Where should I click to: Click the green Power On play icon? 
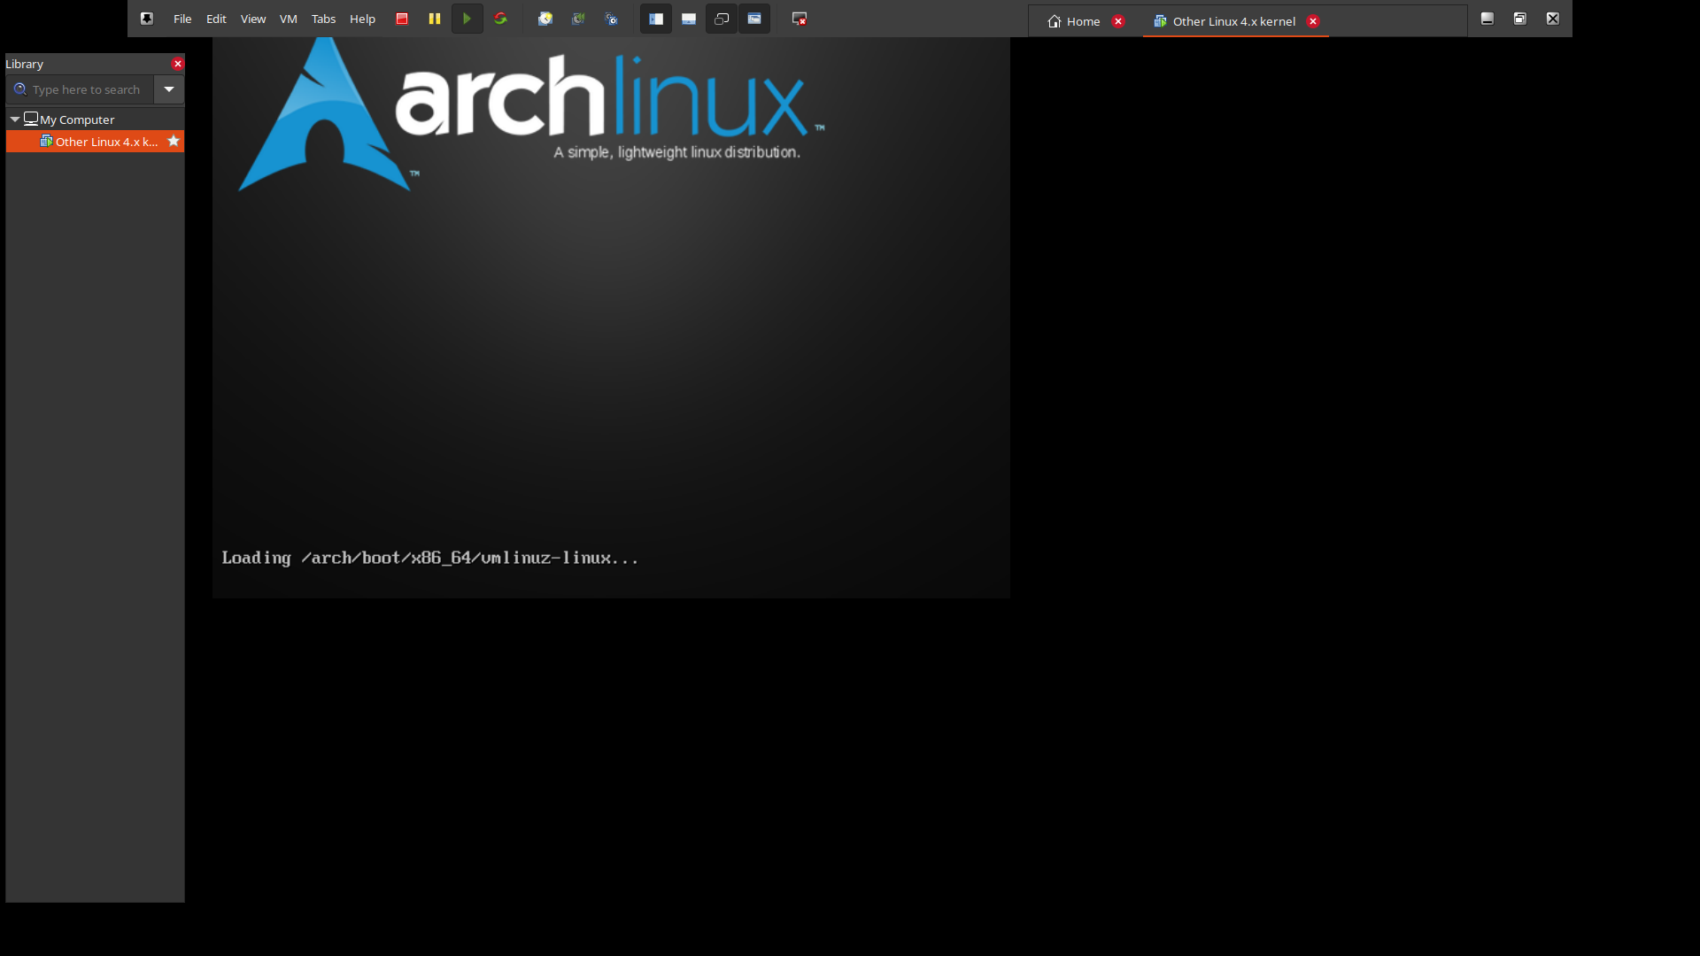tap(467, 19)
